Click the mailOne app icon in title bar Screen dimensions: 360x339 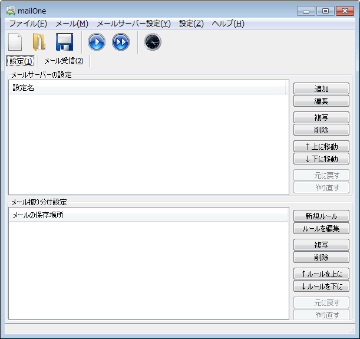click(x=11, y=11)
